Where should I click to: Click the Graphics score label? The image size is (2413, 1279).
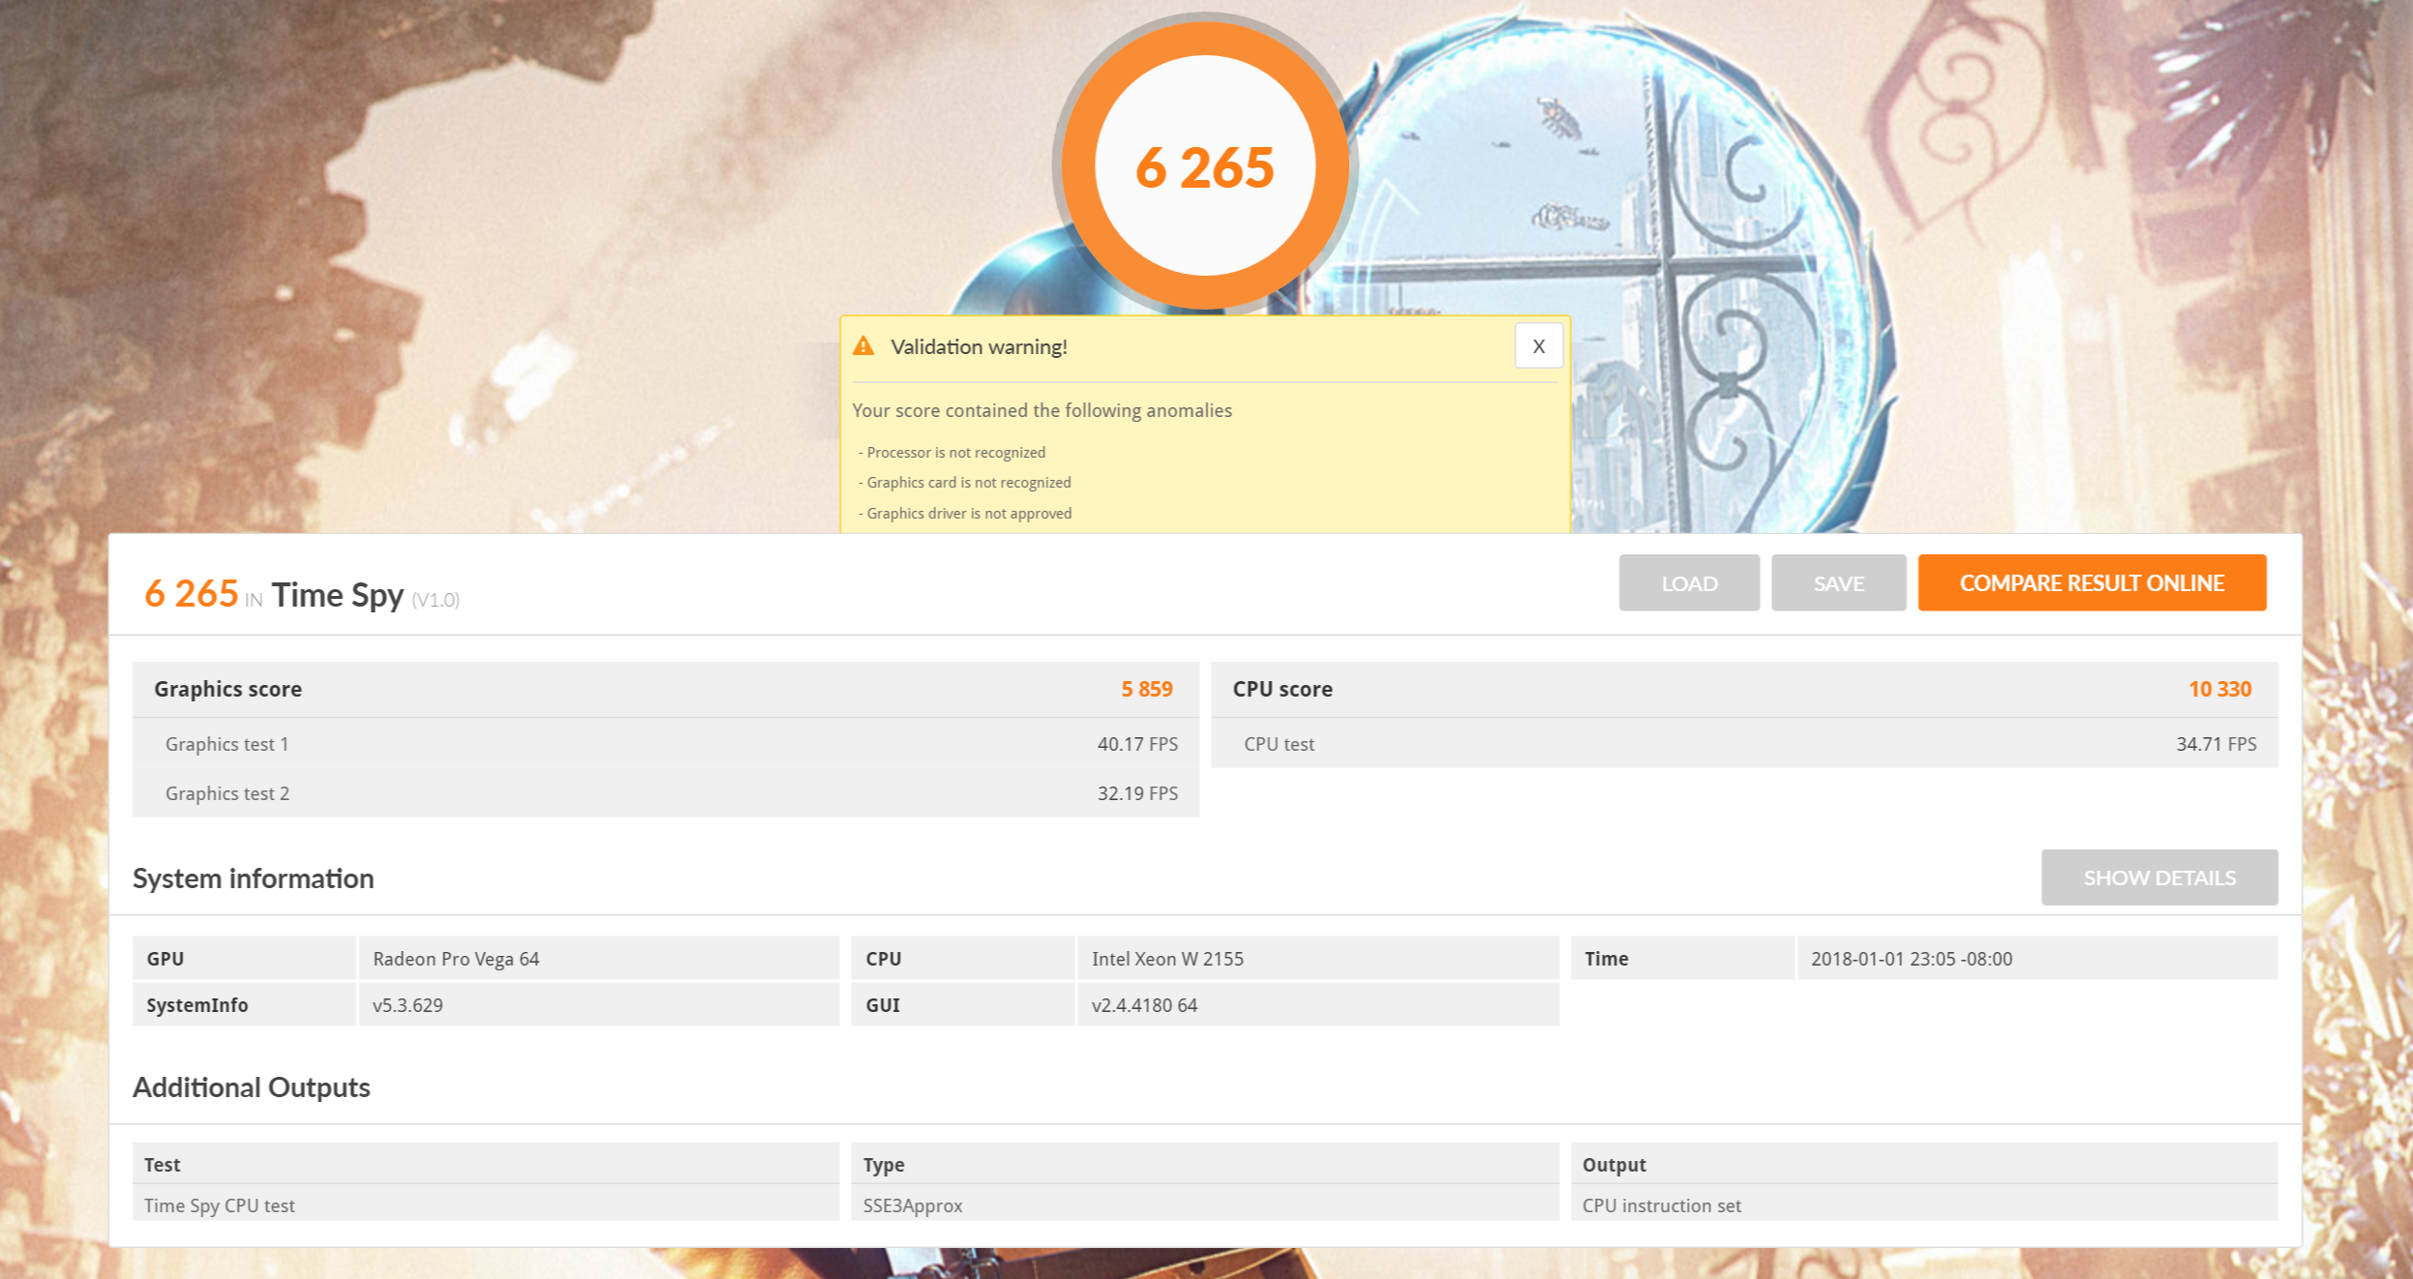[227, 689]
